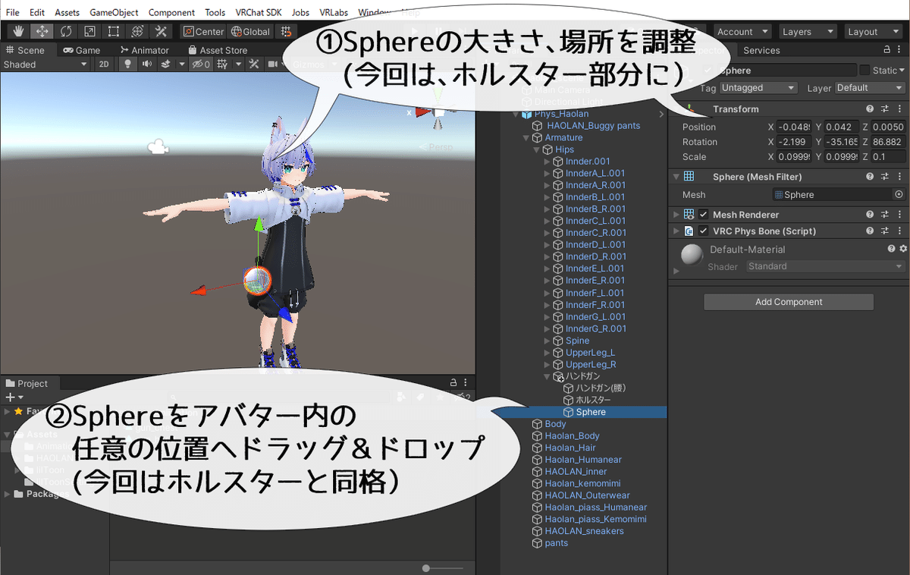Select the Hand tool in toolbar
910x575 pixels.
pos(19,31)
